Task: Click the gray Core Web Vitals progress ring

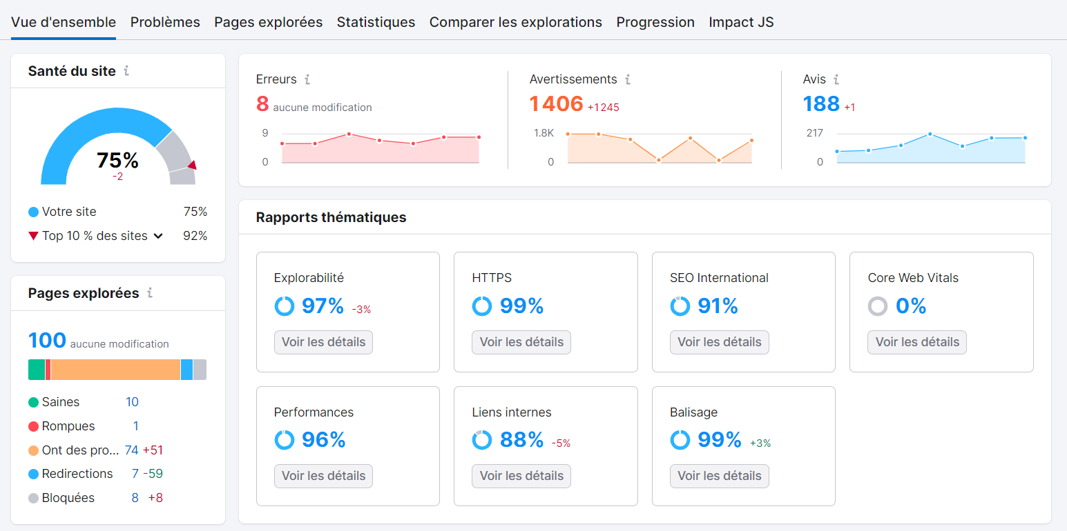Action: point(878,305)
